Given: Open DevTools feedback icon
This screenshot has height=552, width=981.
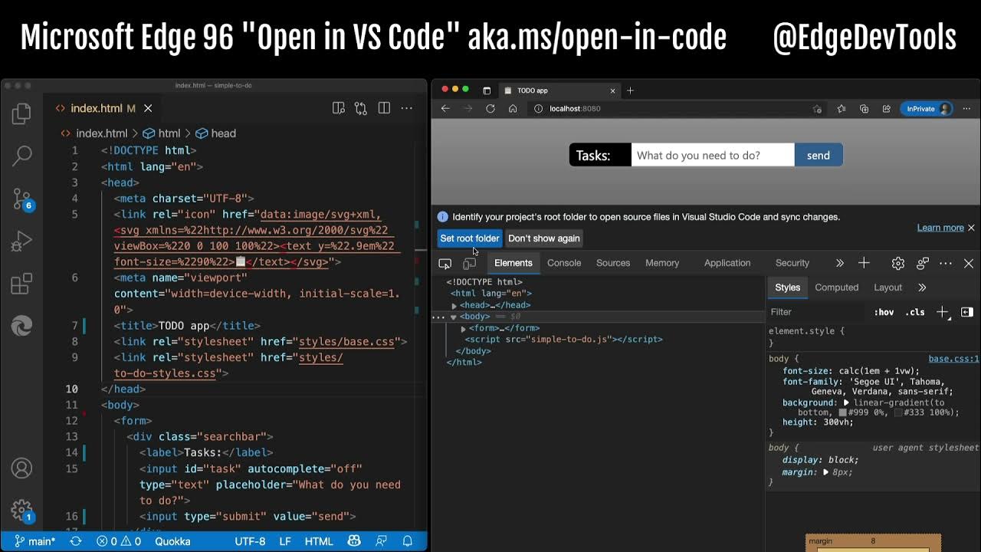Looking at the screenshot, I should click(923, 263).
